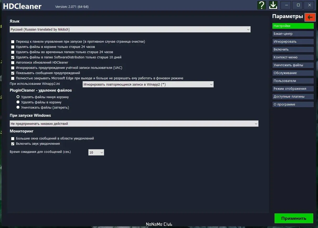Open the Игнорировать section
This screenshot has width=318, height=228.
[x=293, y=42]
